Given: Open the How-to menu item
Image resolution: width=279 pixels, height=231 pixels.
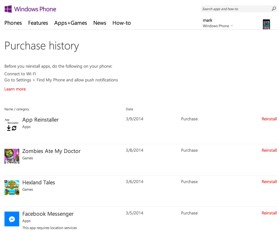Looking at the screenshot, I should coord(122,23).
